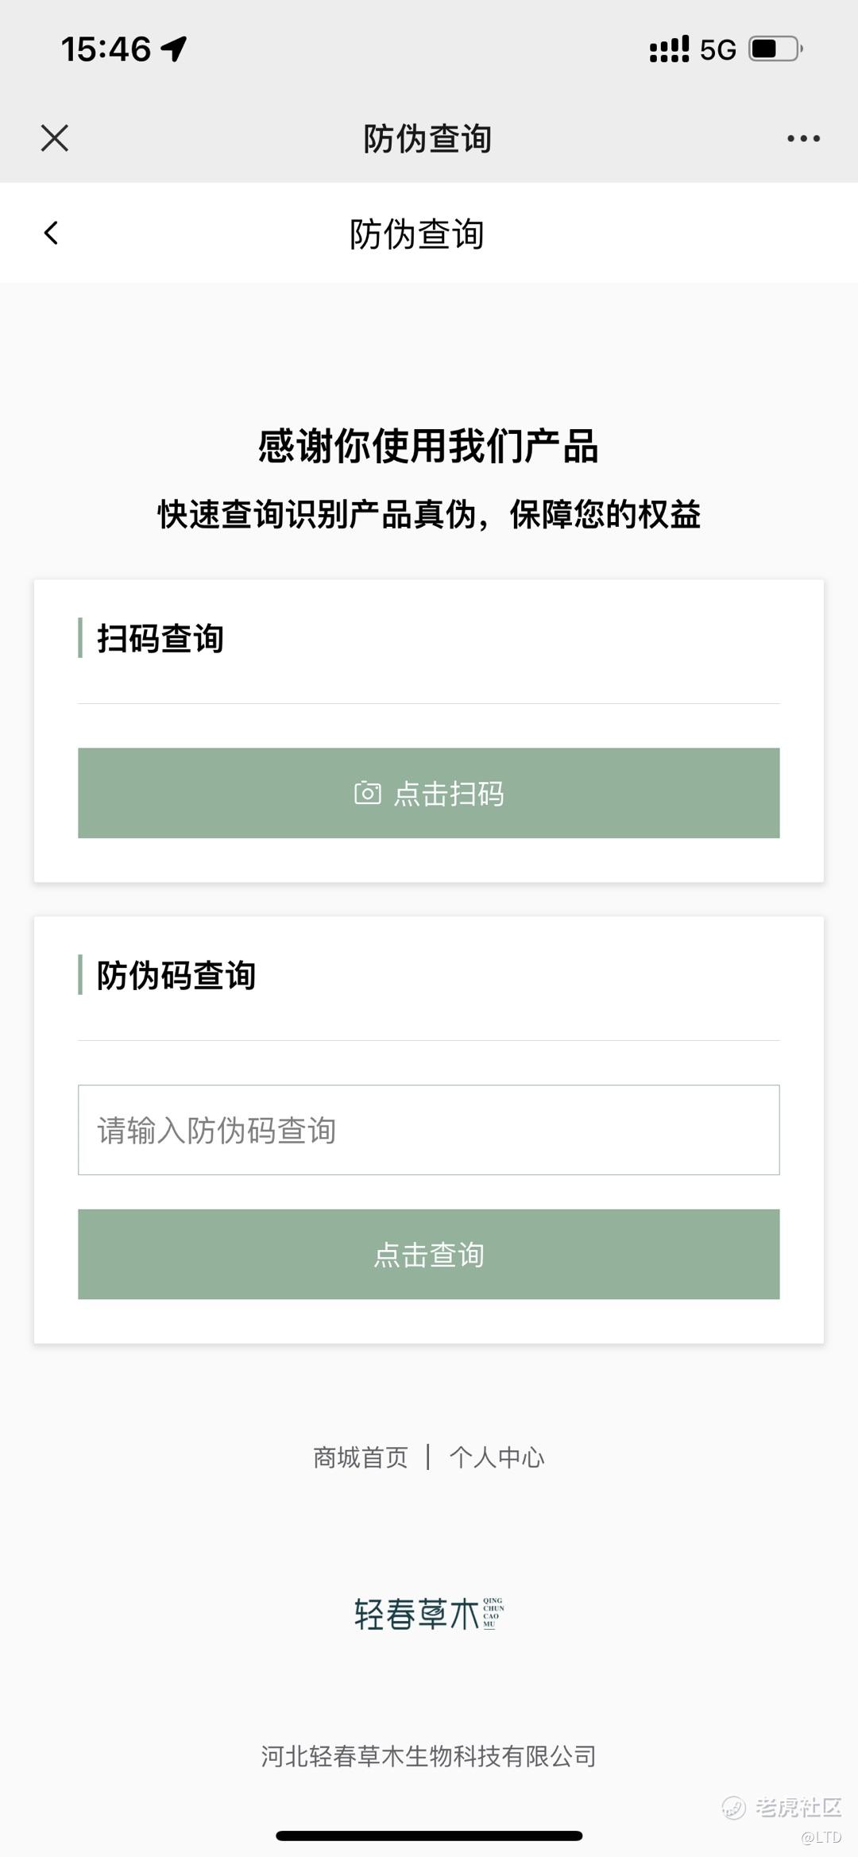Image resolution: width=858 pixels, height=1857 pixels.
Task: Tap the cellular signal bars icon
Action: tap(670, 49)
